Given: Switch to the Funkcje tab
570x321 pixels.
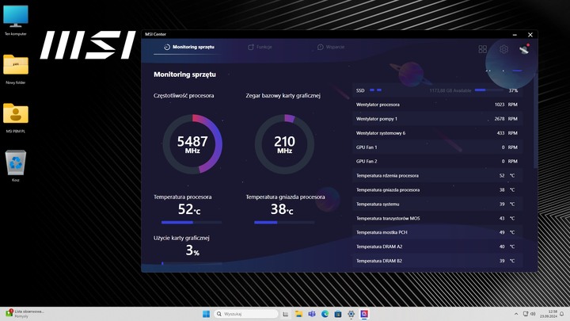Looking at the screenshot, I should tap(260, 48).
